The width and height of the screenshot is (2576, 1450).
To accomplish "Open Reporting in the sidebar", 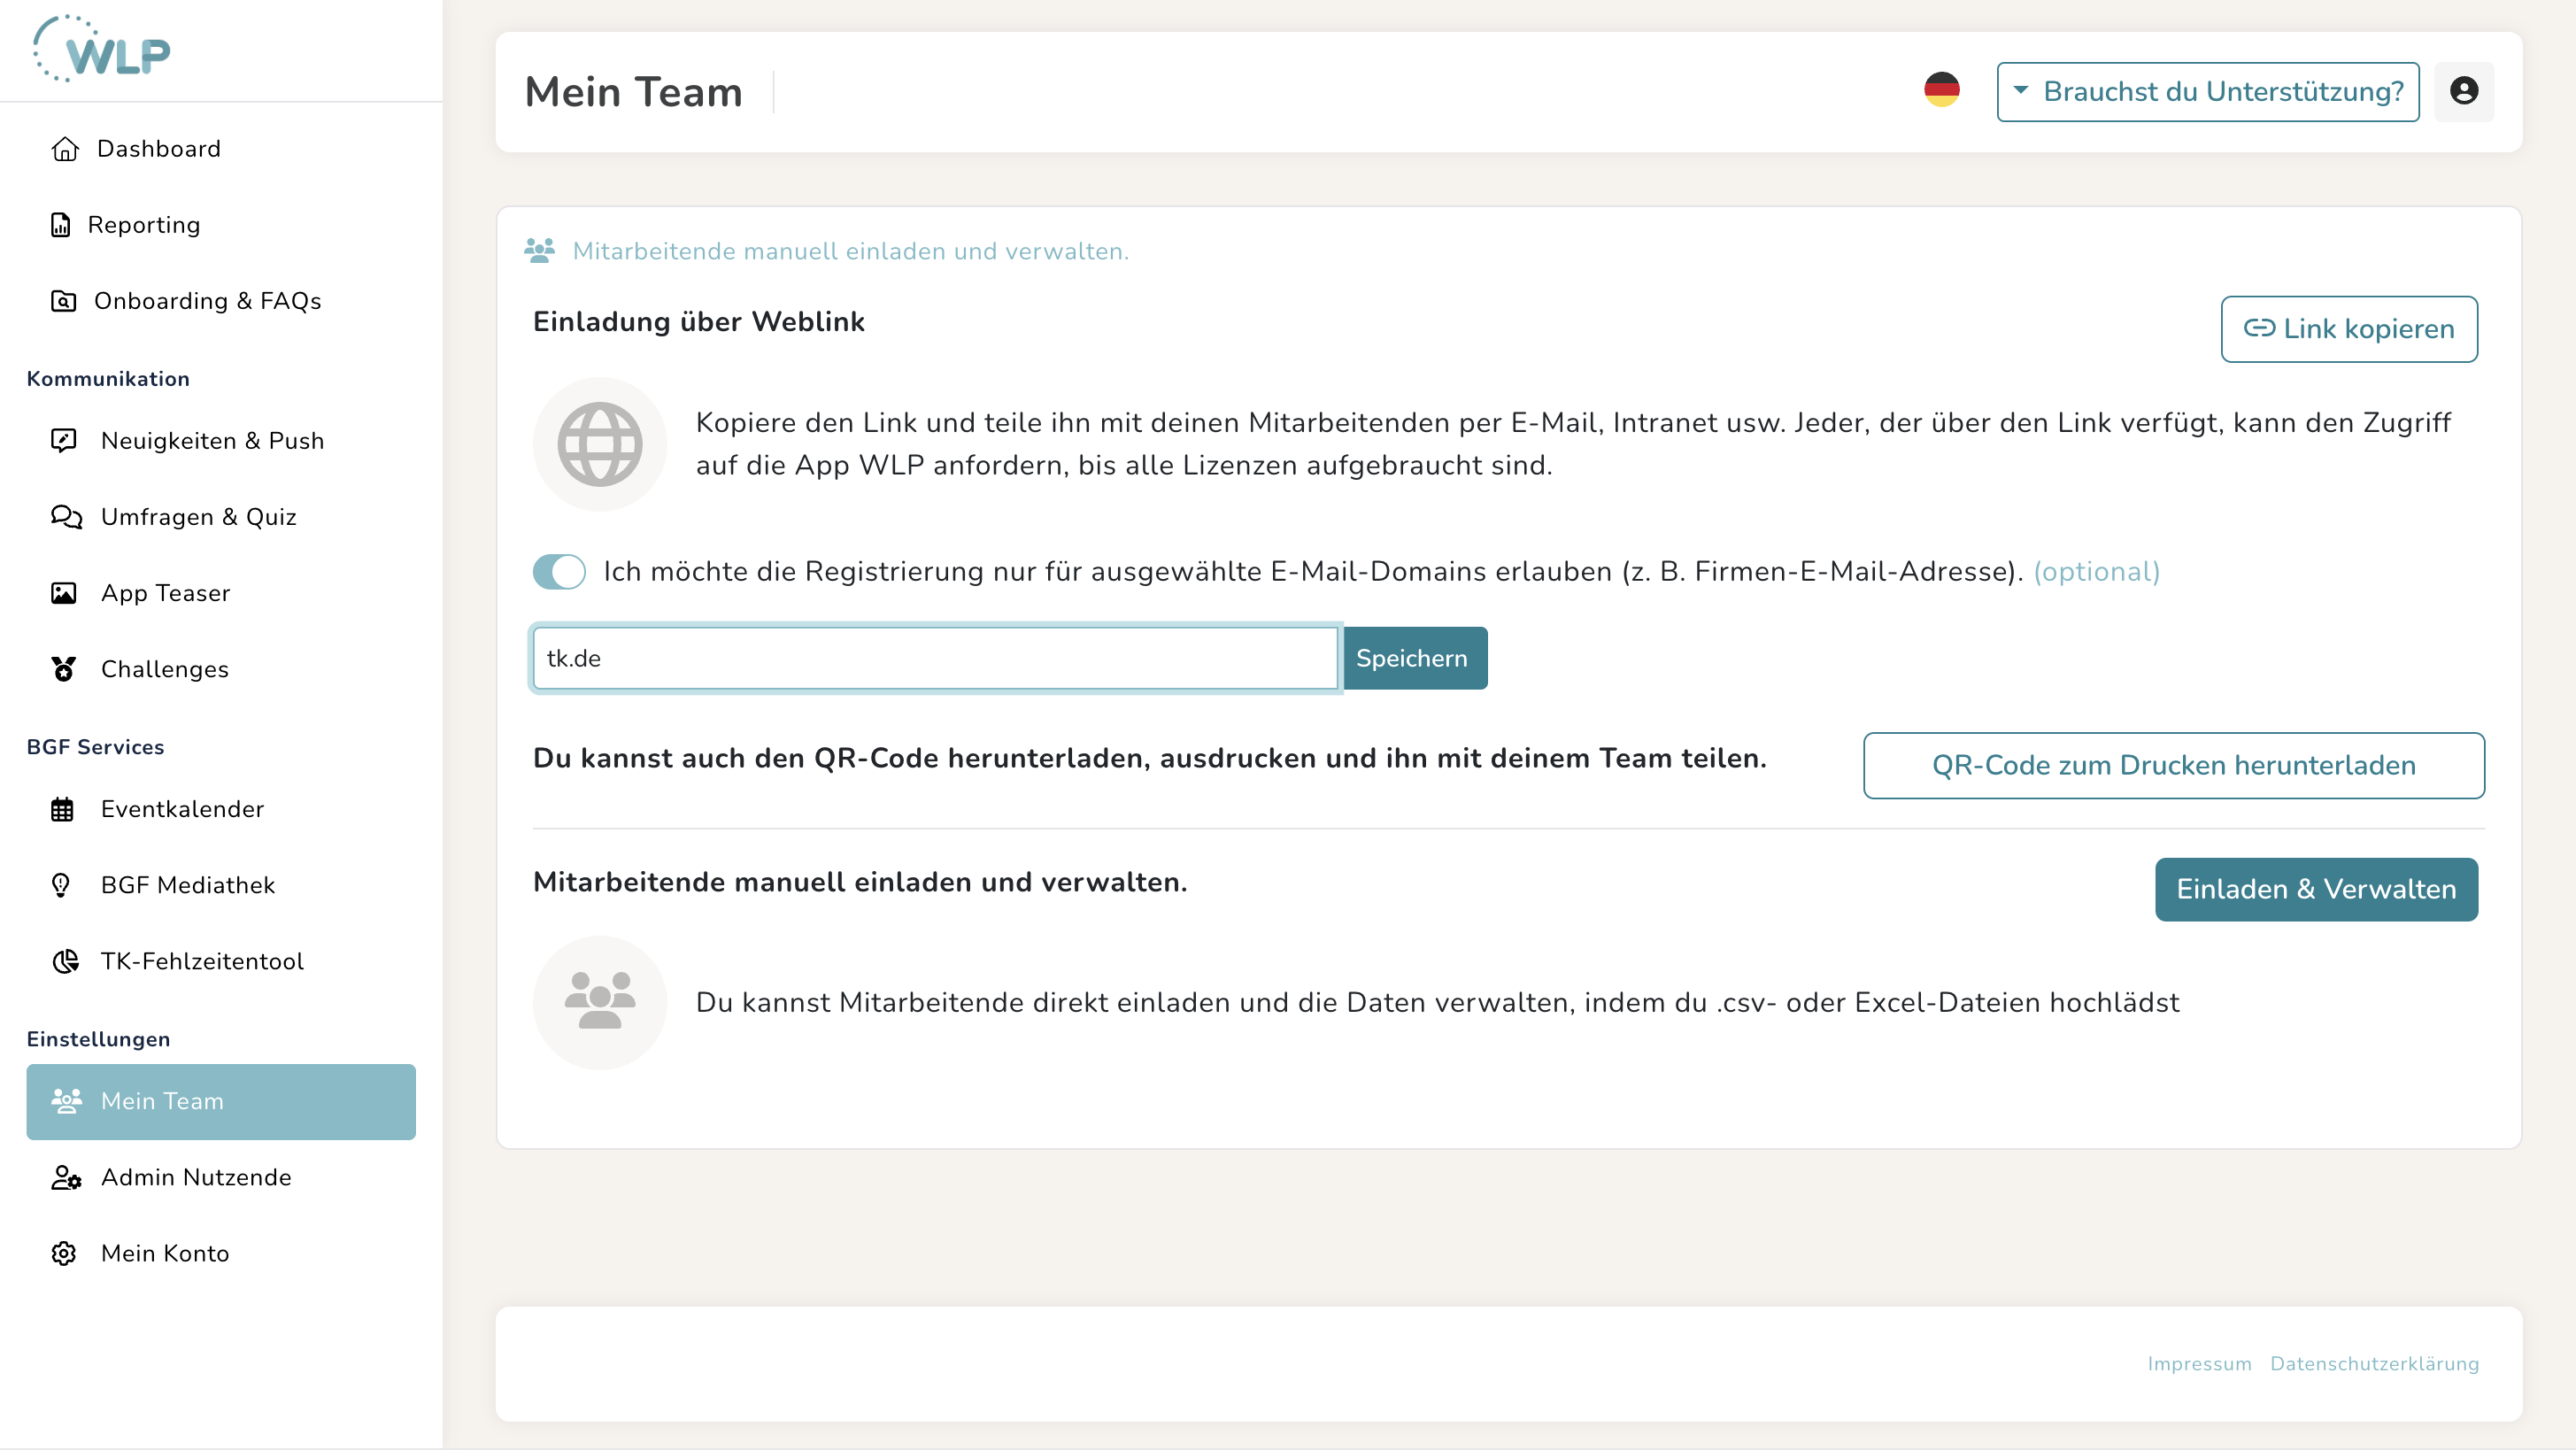I will pos(143,225).
